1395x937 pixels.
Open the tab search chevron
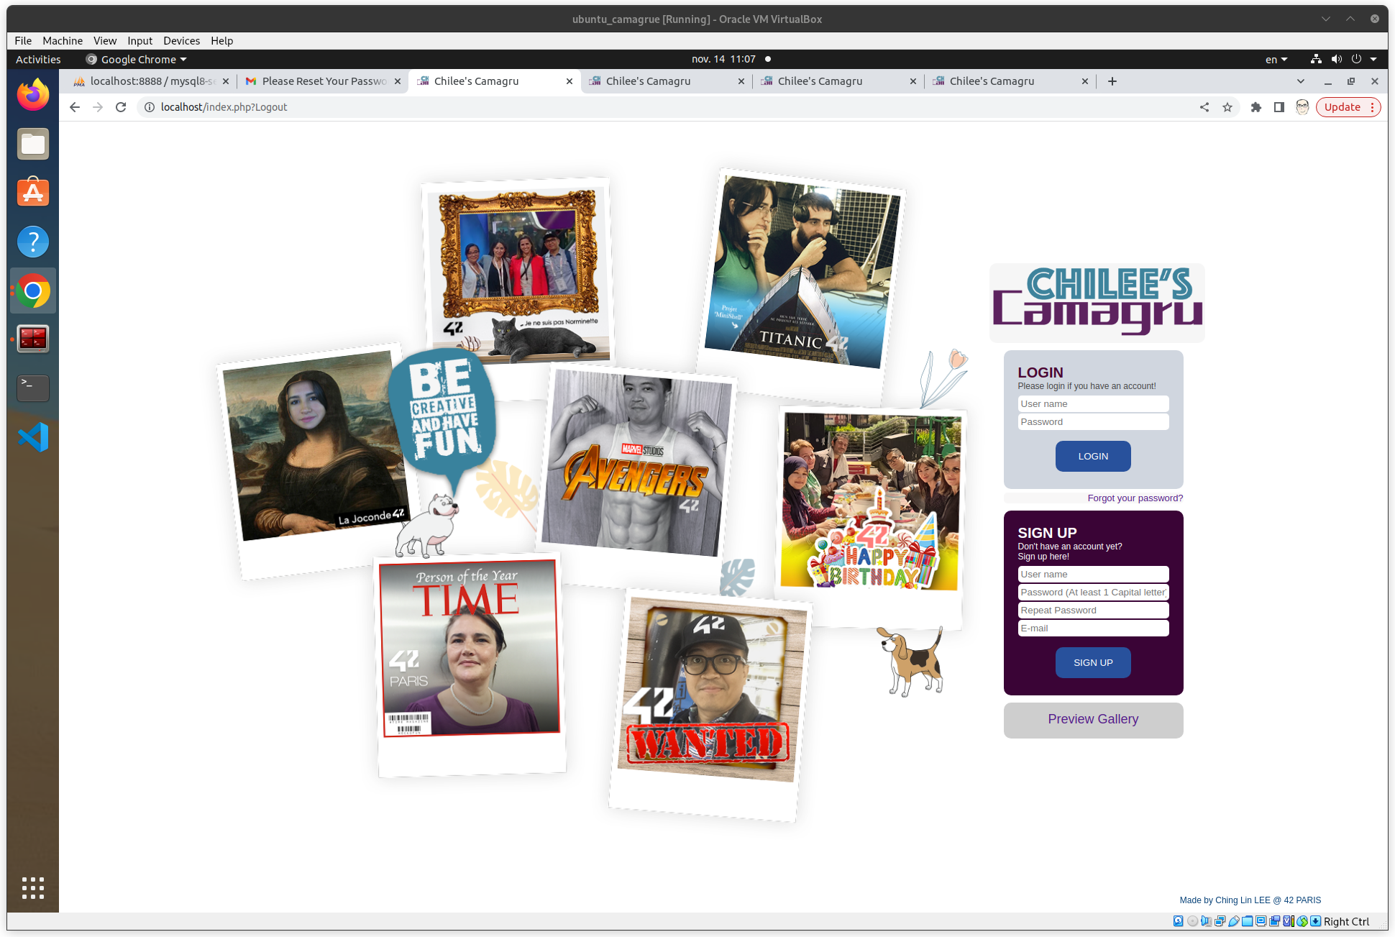coord(1301,81)
